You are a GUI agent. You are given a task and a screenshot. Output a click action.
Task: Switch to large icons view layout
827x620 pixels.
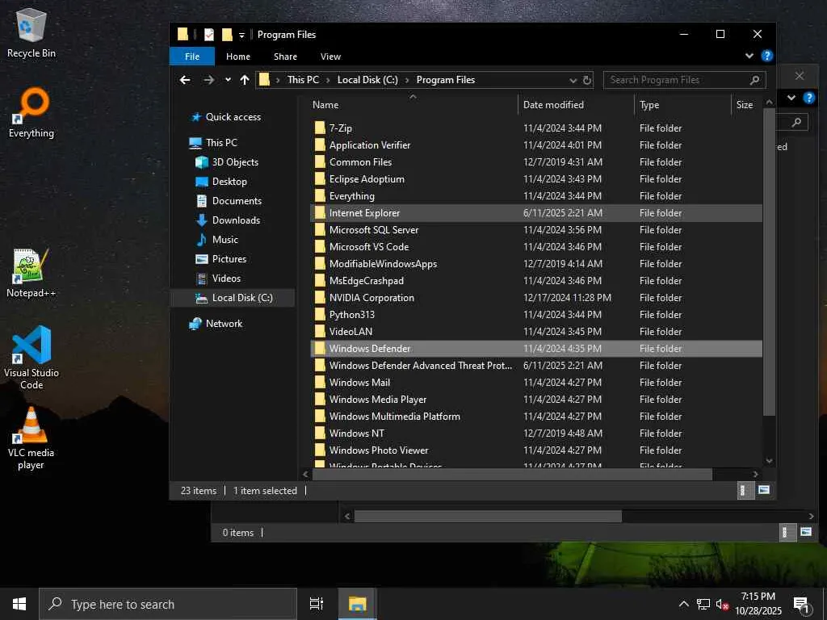tap(764, 490)
